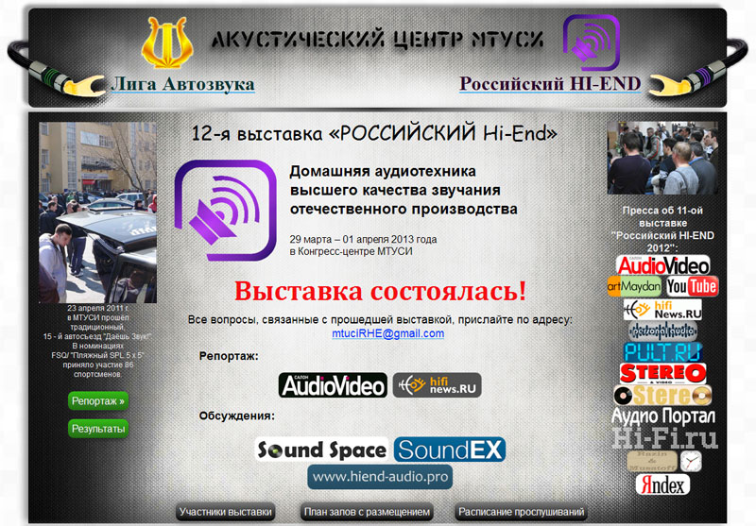Open the artMaydan press logo

tap(634, 286)
